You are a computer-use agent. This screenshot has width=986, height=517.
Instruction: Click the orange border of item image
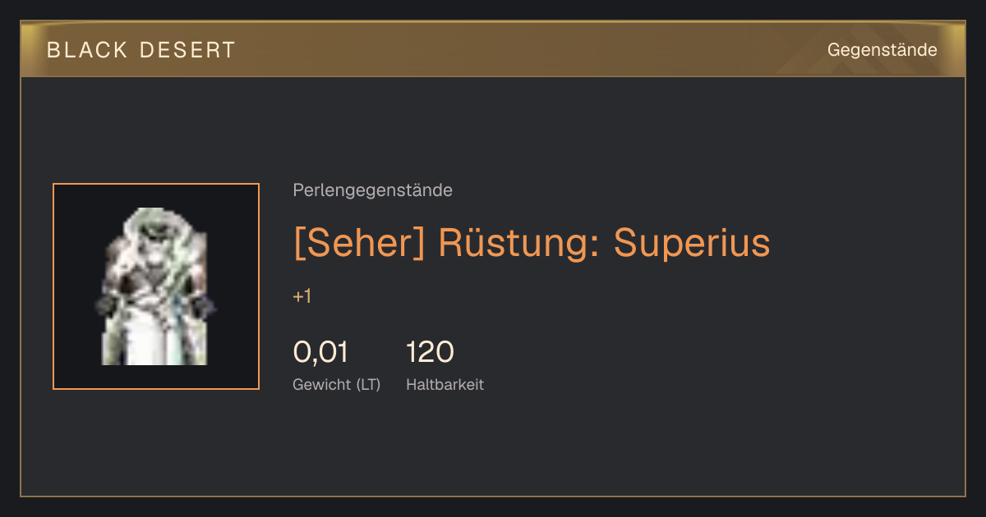point(156,184)
